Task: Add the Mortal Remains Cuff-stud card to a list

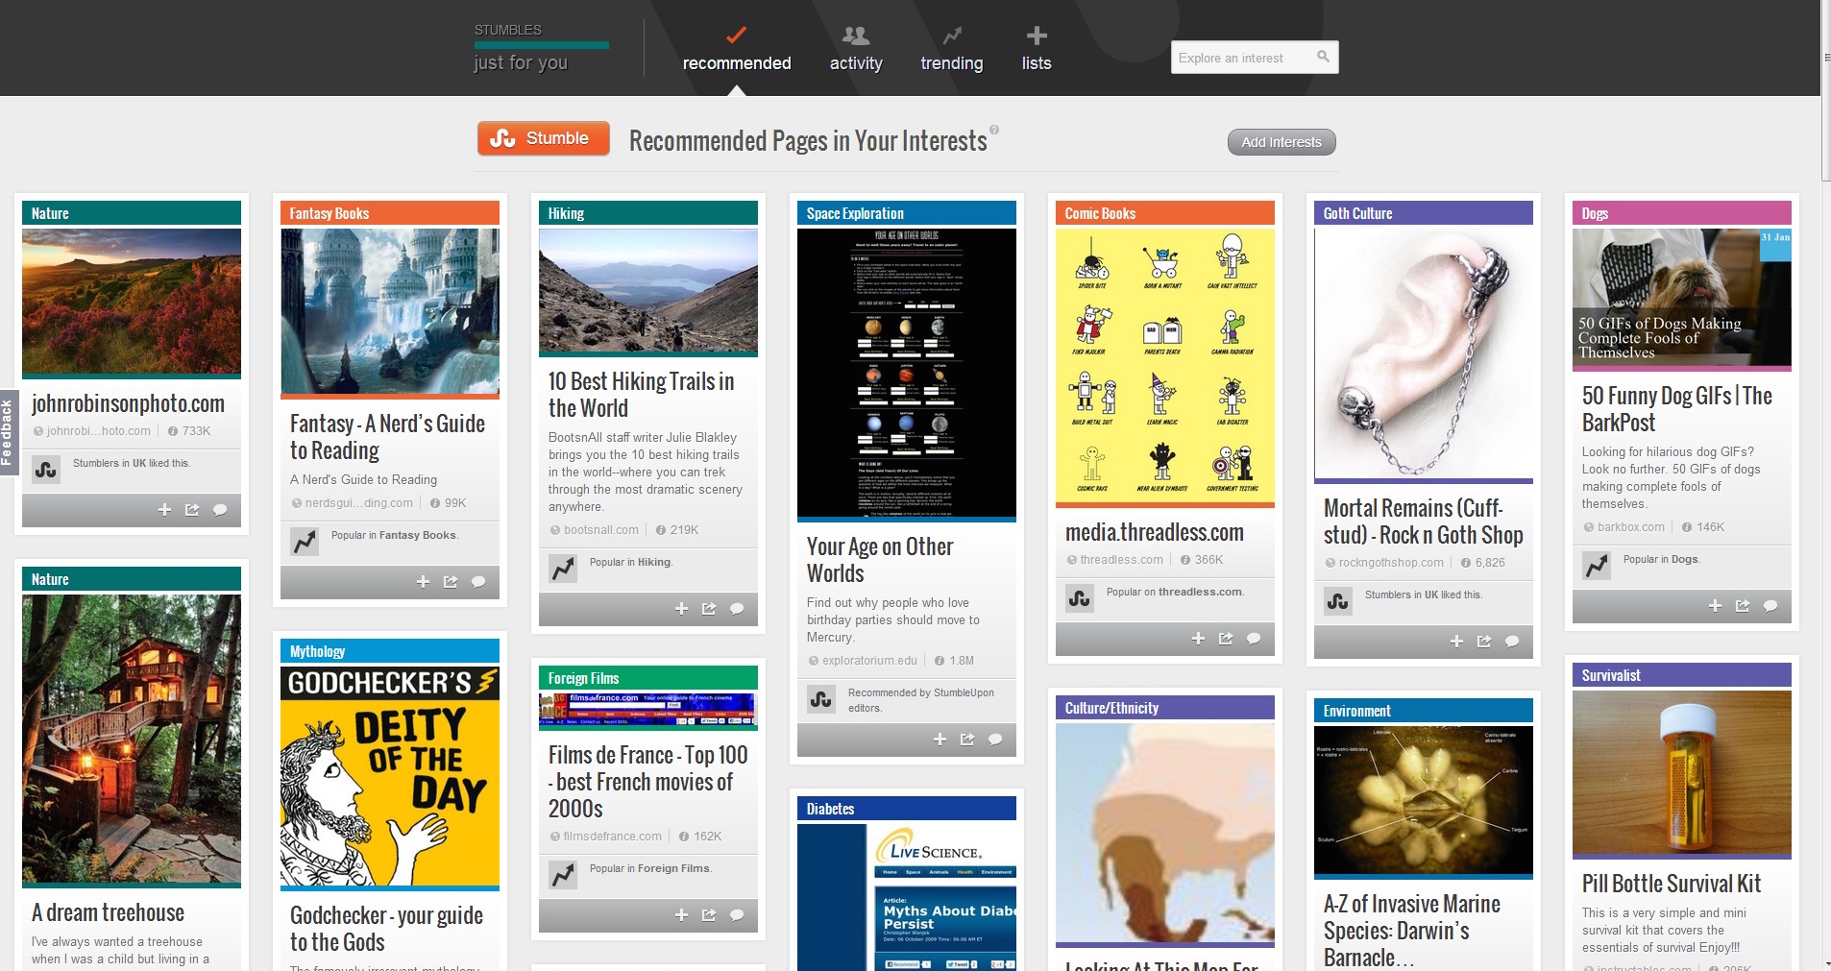Action: [1456, 642]
